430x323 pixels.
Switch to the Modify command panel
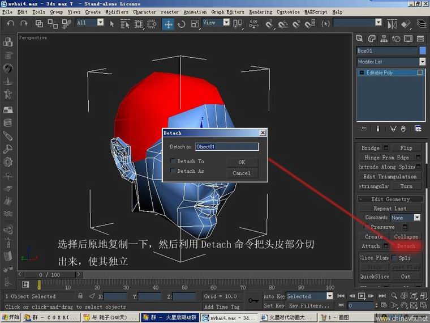372,39
